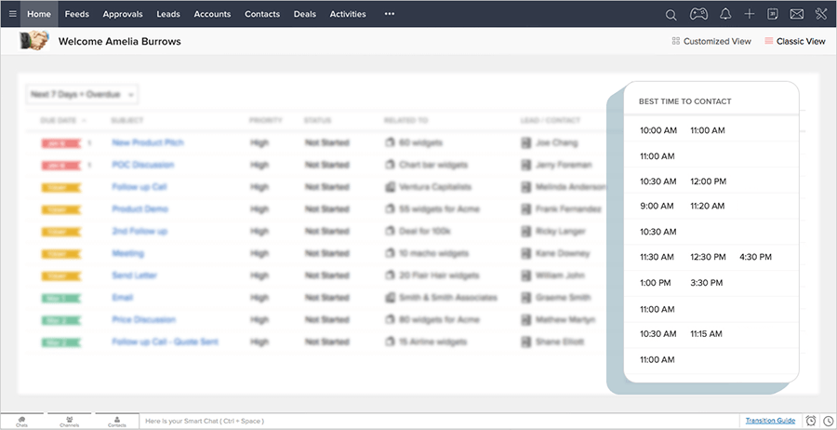
Task: Click the 12:00 PM best time
Action: [709, 181]
